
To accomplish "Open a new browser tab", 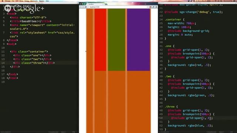I will 106,4.
